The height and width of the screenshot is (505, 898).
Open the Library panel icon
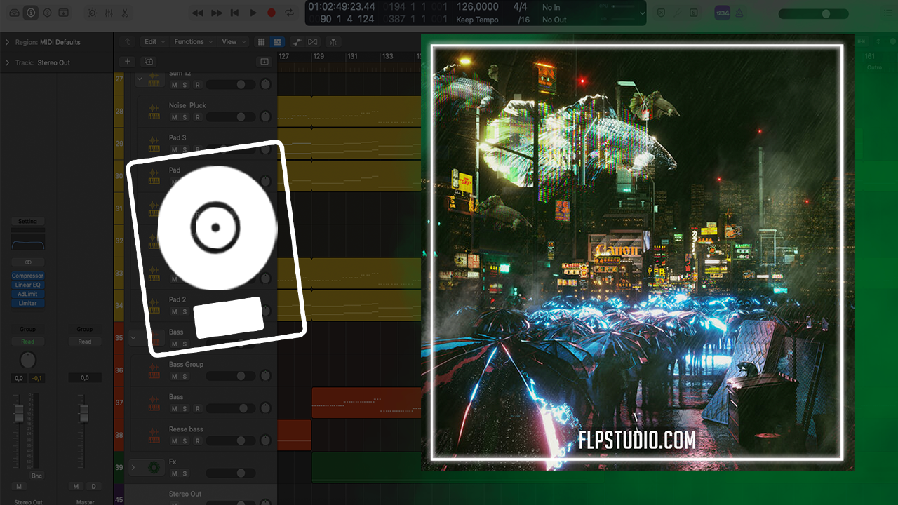click(13, 13)
